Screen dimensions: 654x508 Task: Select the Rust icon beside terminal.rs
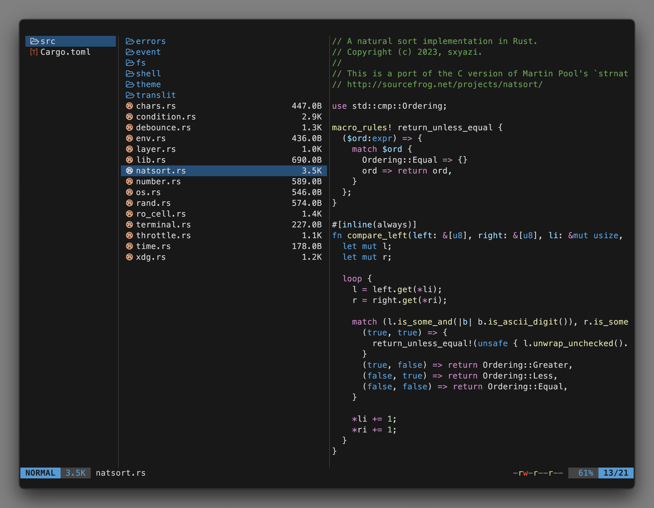coord(129,225)
